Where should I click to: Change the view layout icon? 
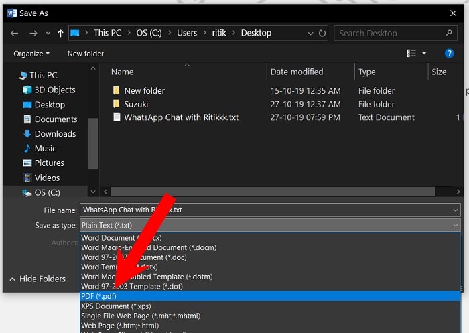point(411,53)
